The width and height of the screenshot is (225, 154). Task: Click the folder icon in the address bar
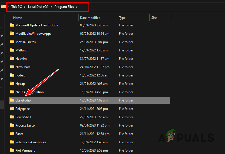[x=3, y=6]
